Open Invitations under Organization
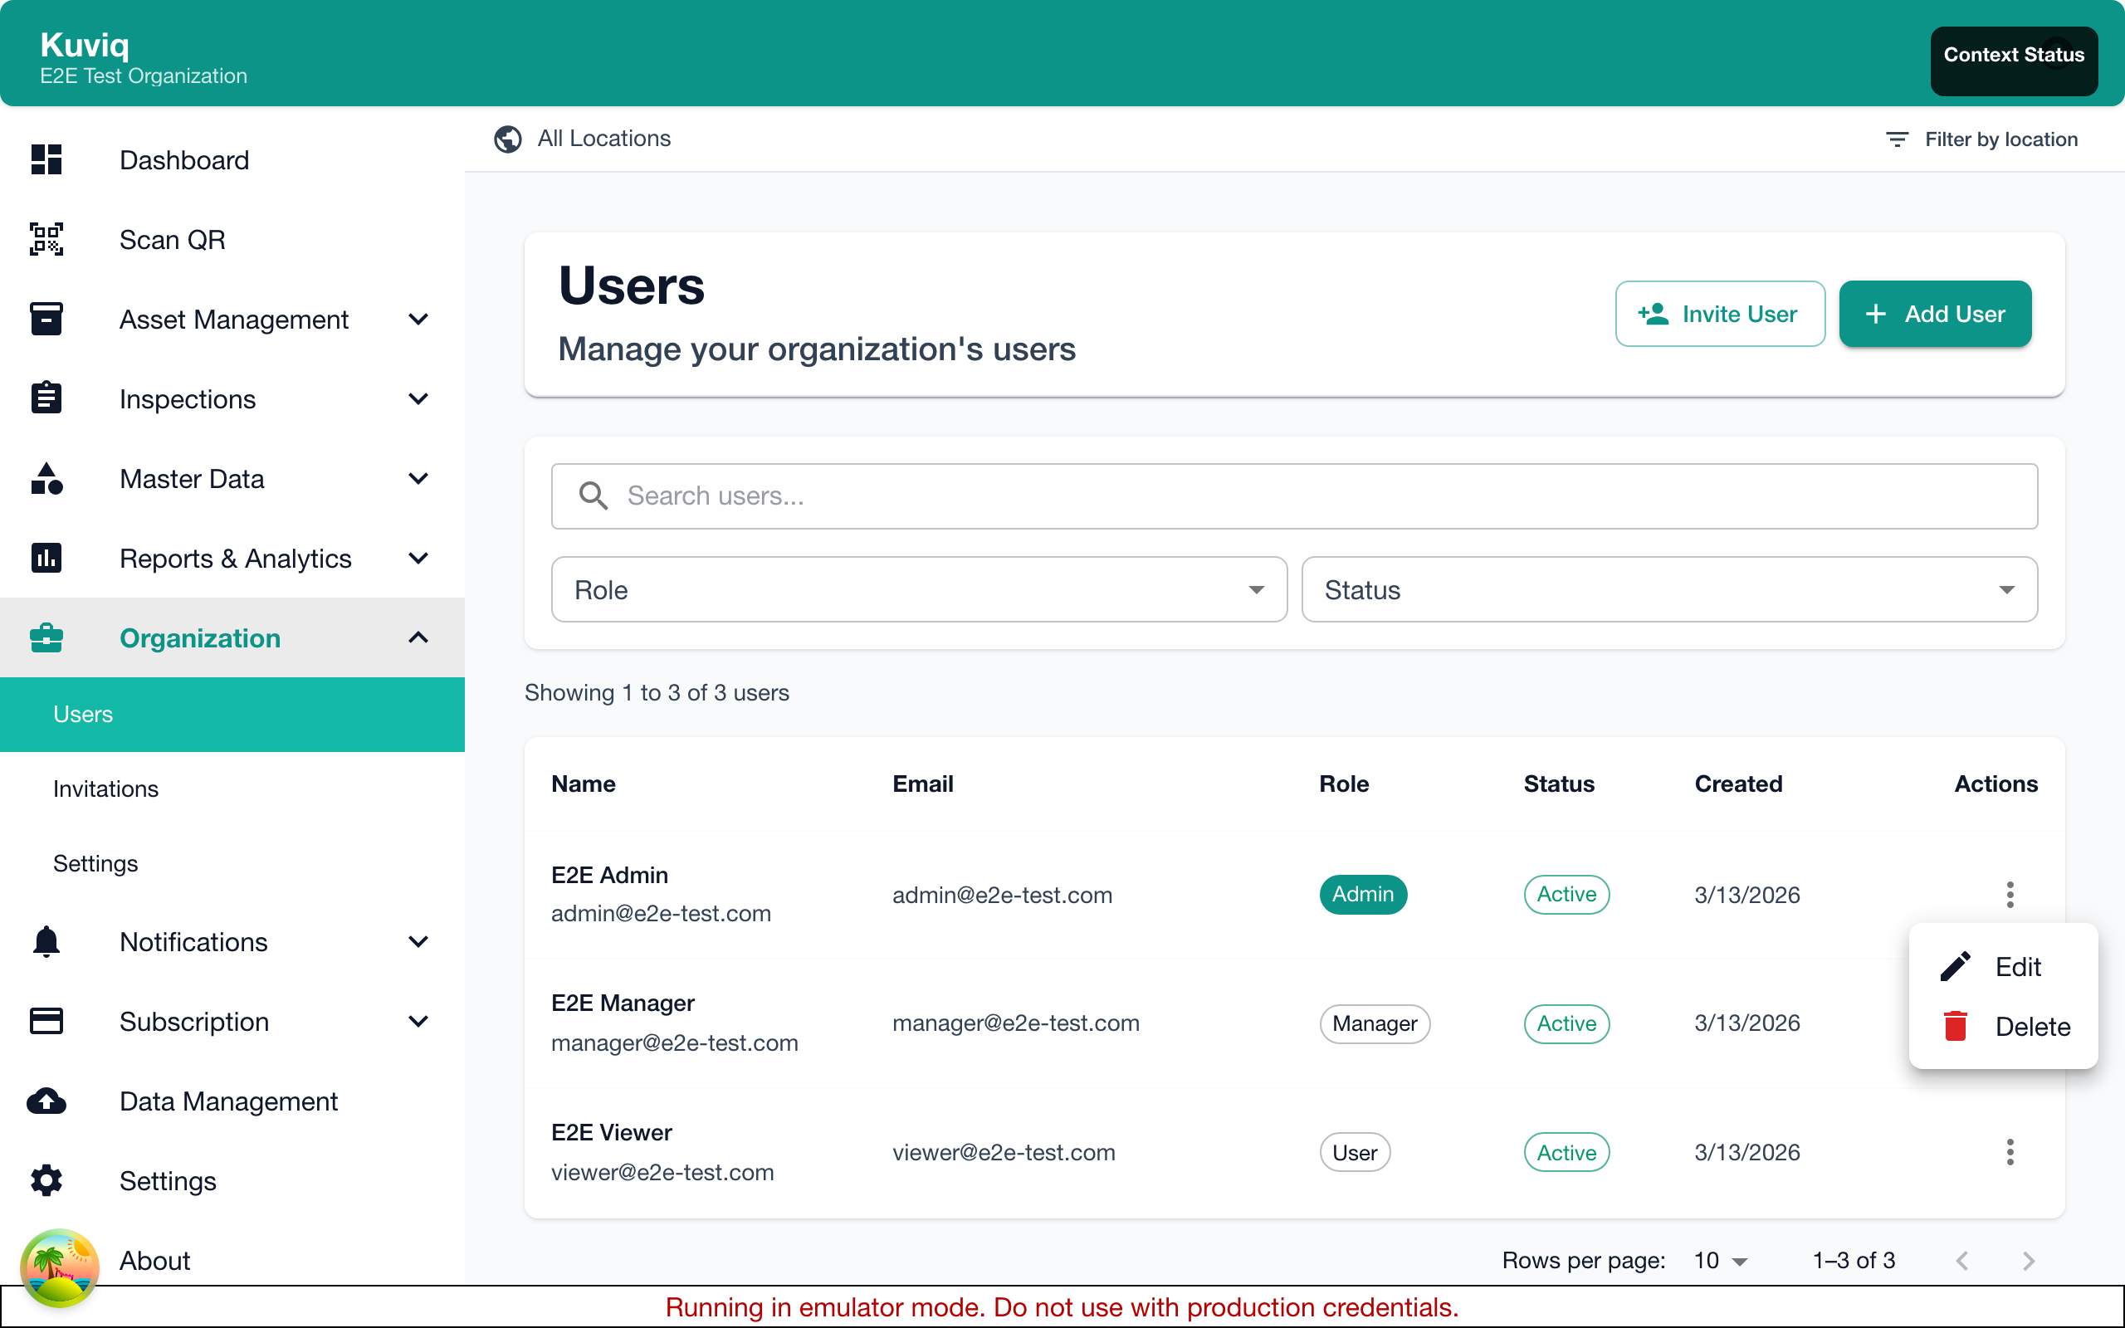The height and width of the screenshot is (1328, 2125). (232, 788)
